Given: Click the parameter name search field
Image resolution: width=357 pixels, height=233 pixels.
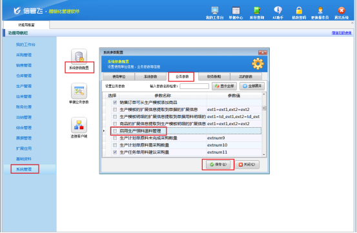Looking at the screenshot, I should 194,86.
